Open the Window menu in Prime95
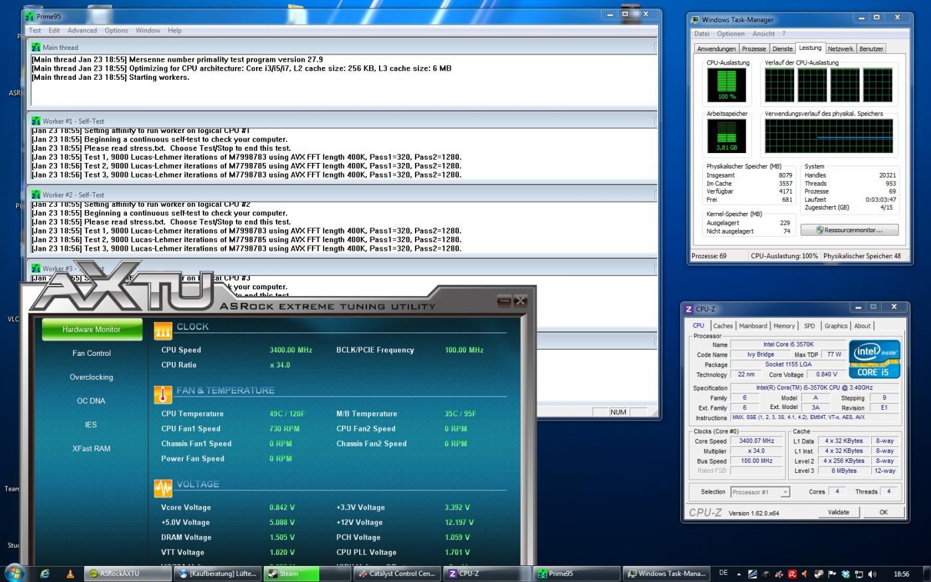This screenshot has height=582, width=931. 148,31
